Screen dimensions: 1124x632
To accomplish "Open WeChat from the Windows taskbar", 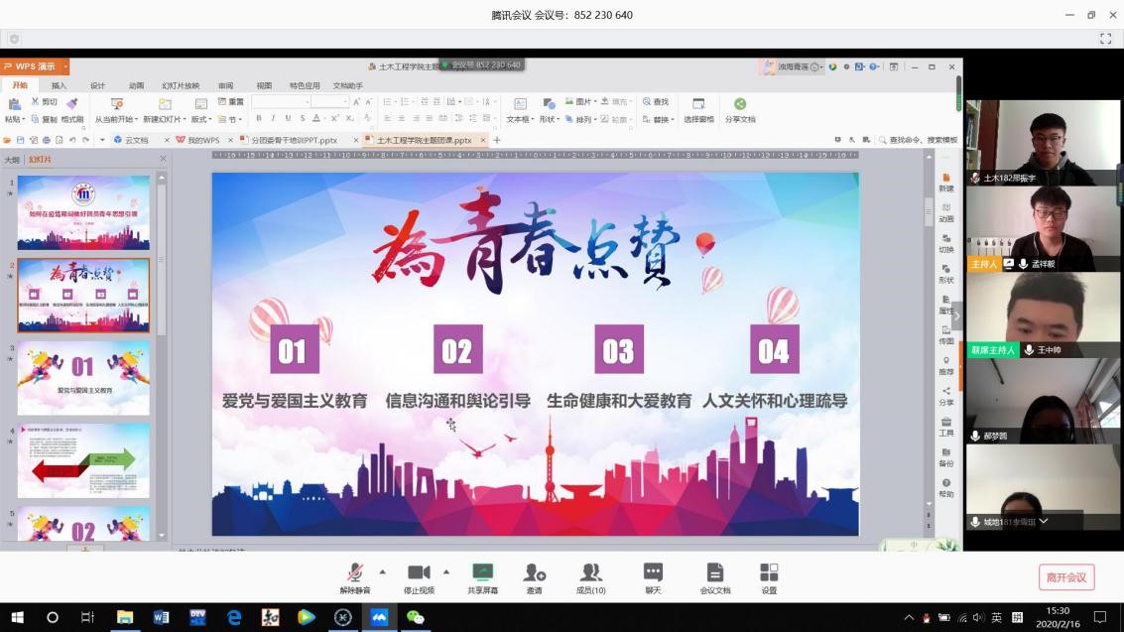I will (x=415, y=617).
